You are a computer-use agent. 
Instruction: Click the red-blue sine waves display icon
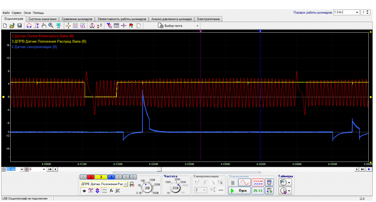click(83, 26)
